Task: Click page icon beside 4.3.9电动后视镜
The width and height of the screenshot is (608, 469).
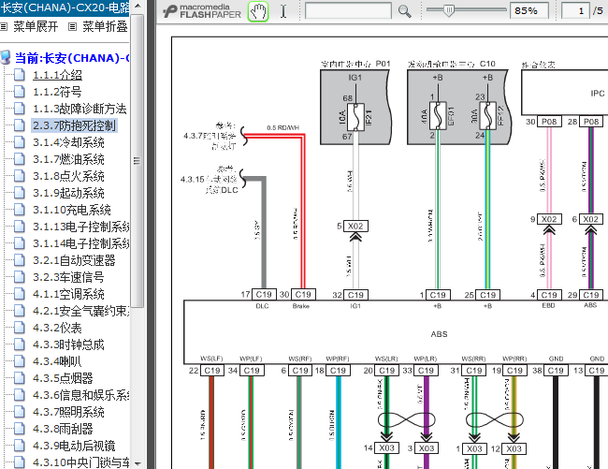Action: [20, 446]
